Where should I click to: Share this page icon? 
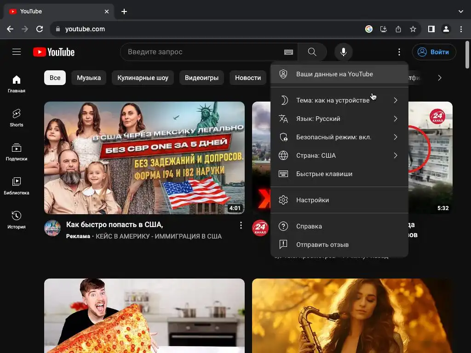[398, 29]
